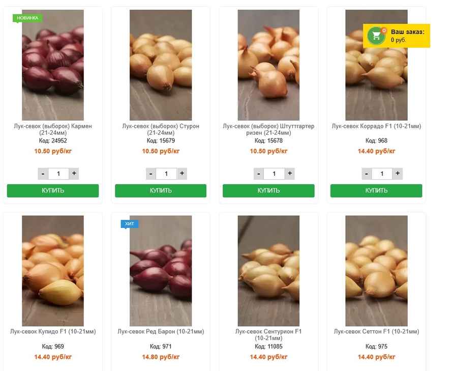Viewport: 453px width, 371px height.
Task: Open the Ваш заказ order summary
Action: coord(397,36)
